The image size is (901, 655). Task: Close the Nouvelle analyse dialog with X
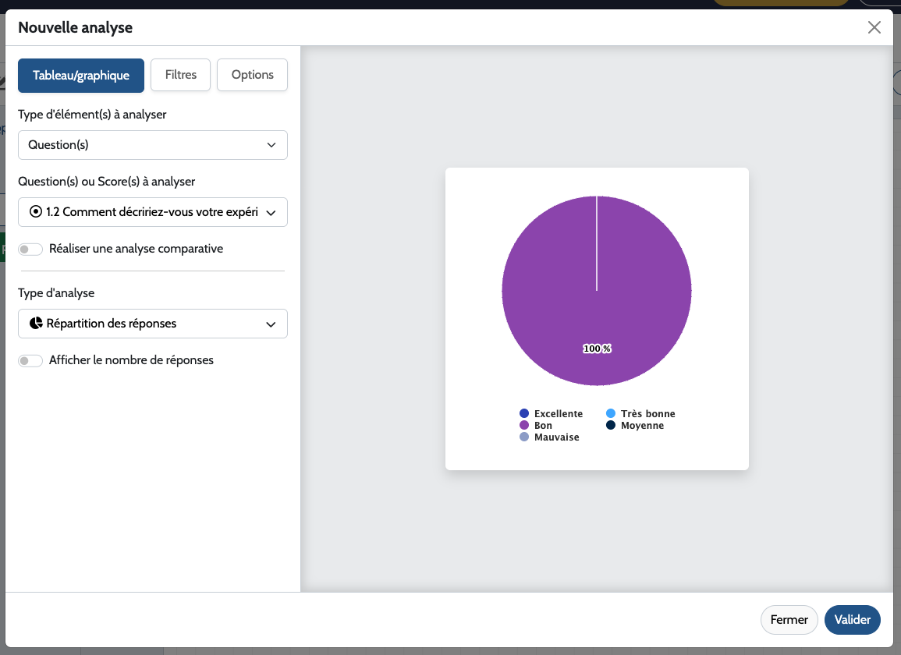(x=874, y=28)
